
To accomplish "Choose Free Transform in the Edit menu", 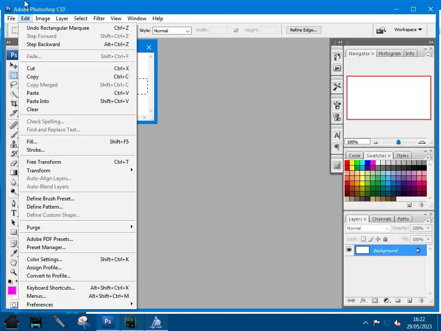I will 78,162.
